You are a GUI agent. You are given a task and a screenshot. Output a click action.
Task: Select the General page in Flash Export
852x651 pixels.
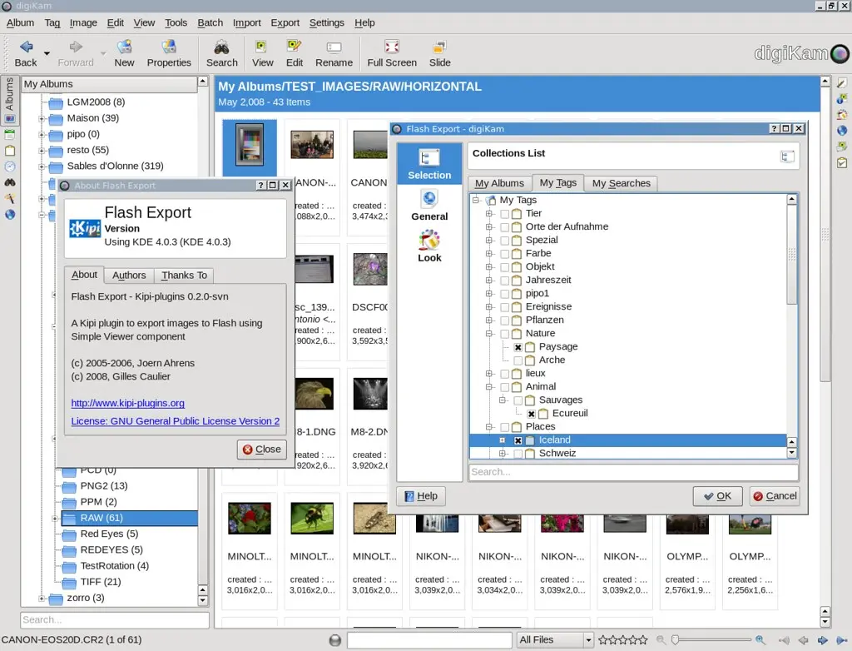(x=429, y=205)
